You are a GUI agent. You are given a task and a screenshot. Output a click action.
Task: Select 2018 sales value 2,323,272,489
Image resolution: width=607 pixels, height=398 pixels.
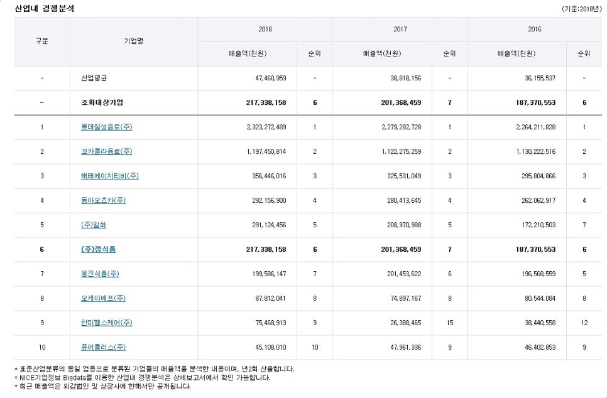pyautogui.click(x=266, y=127)
